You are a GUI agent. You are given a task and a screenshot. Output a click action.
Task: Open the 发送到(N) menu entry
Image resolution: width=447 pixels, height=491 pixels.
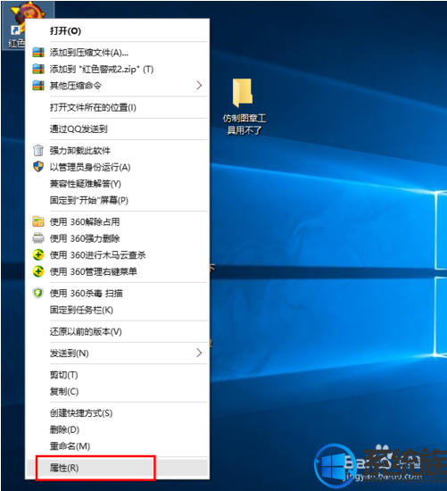click(117, 353)
